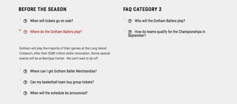Open "When will the schedule be announced?" question

59,93
